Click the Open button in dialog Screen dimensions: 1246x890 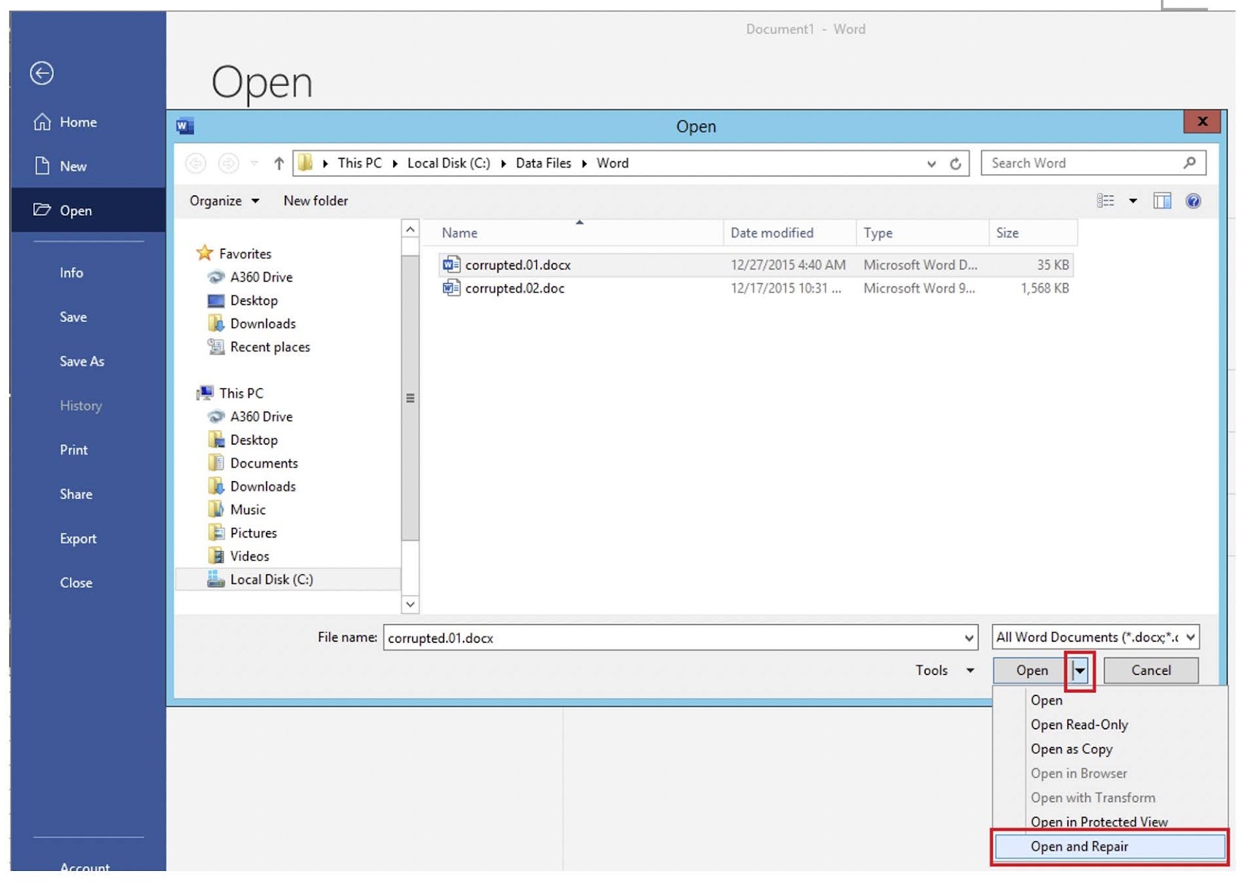tap(1032, 671)
